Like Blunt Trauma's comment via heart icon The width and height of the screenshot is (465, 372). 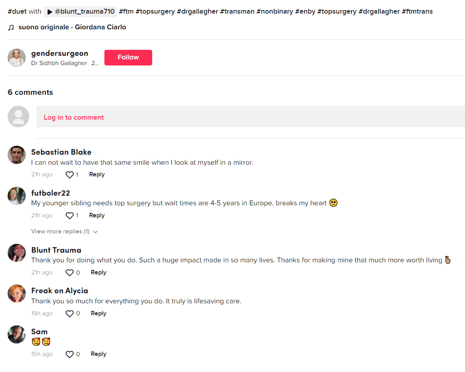[x=69, y=273]
